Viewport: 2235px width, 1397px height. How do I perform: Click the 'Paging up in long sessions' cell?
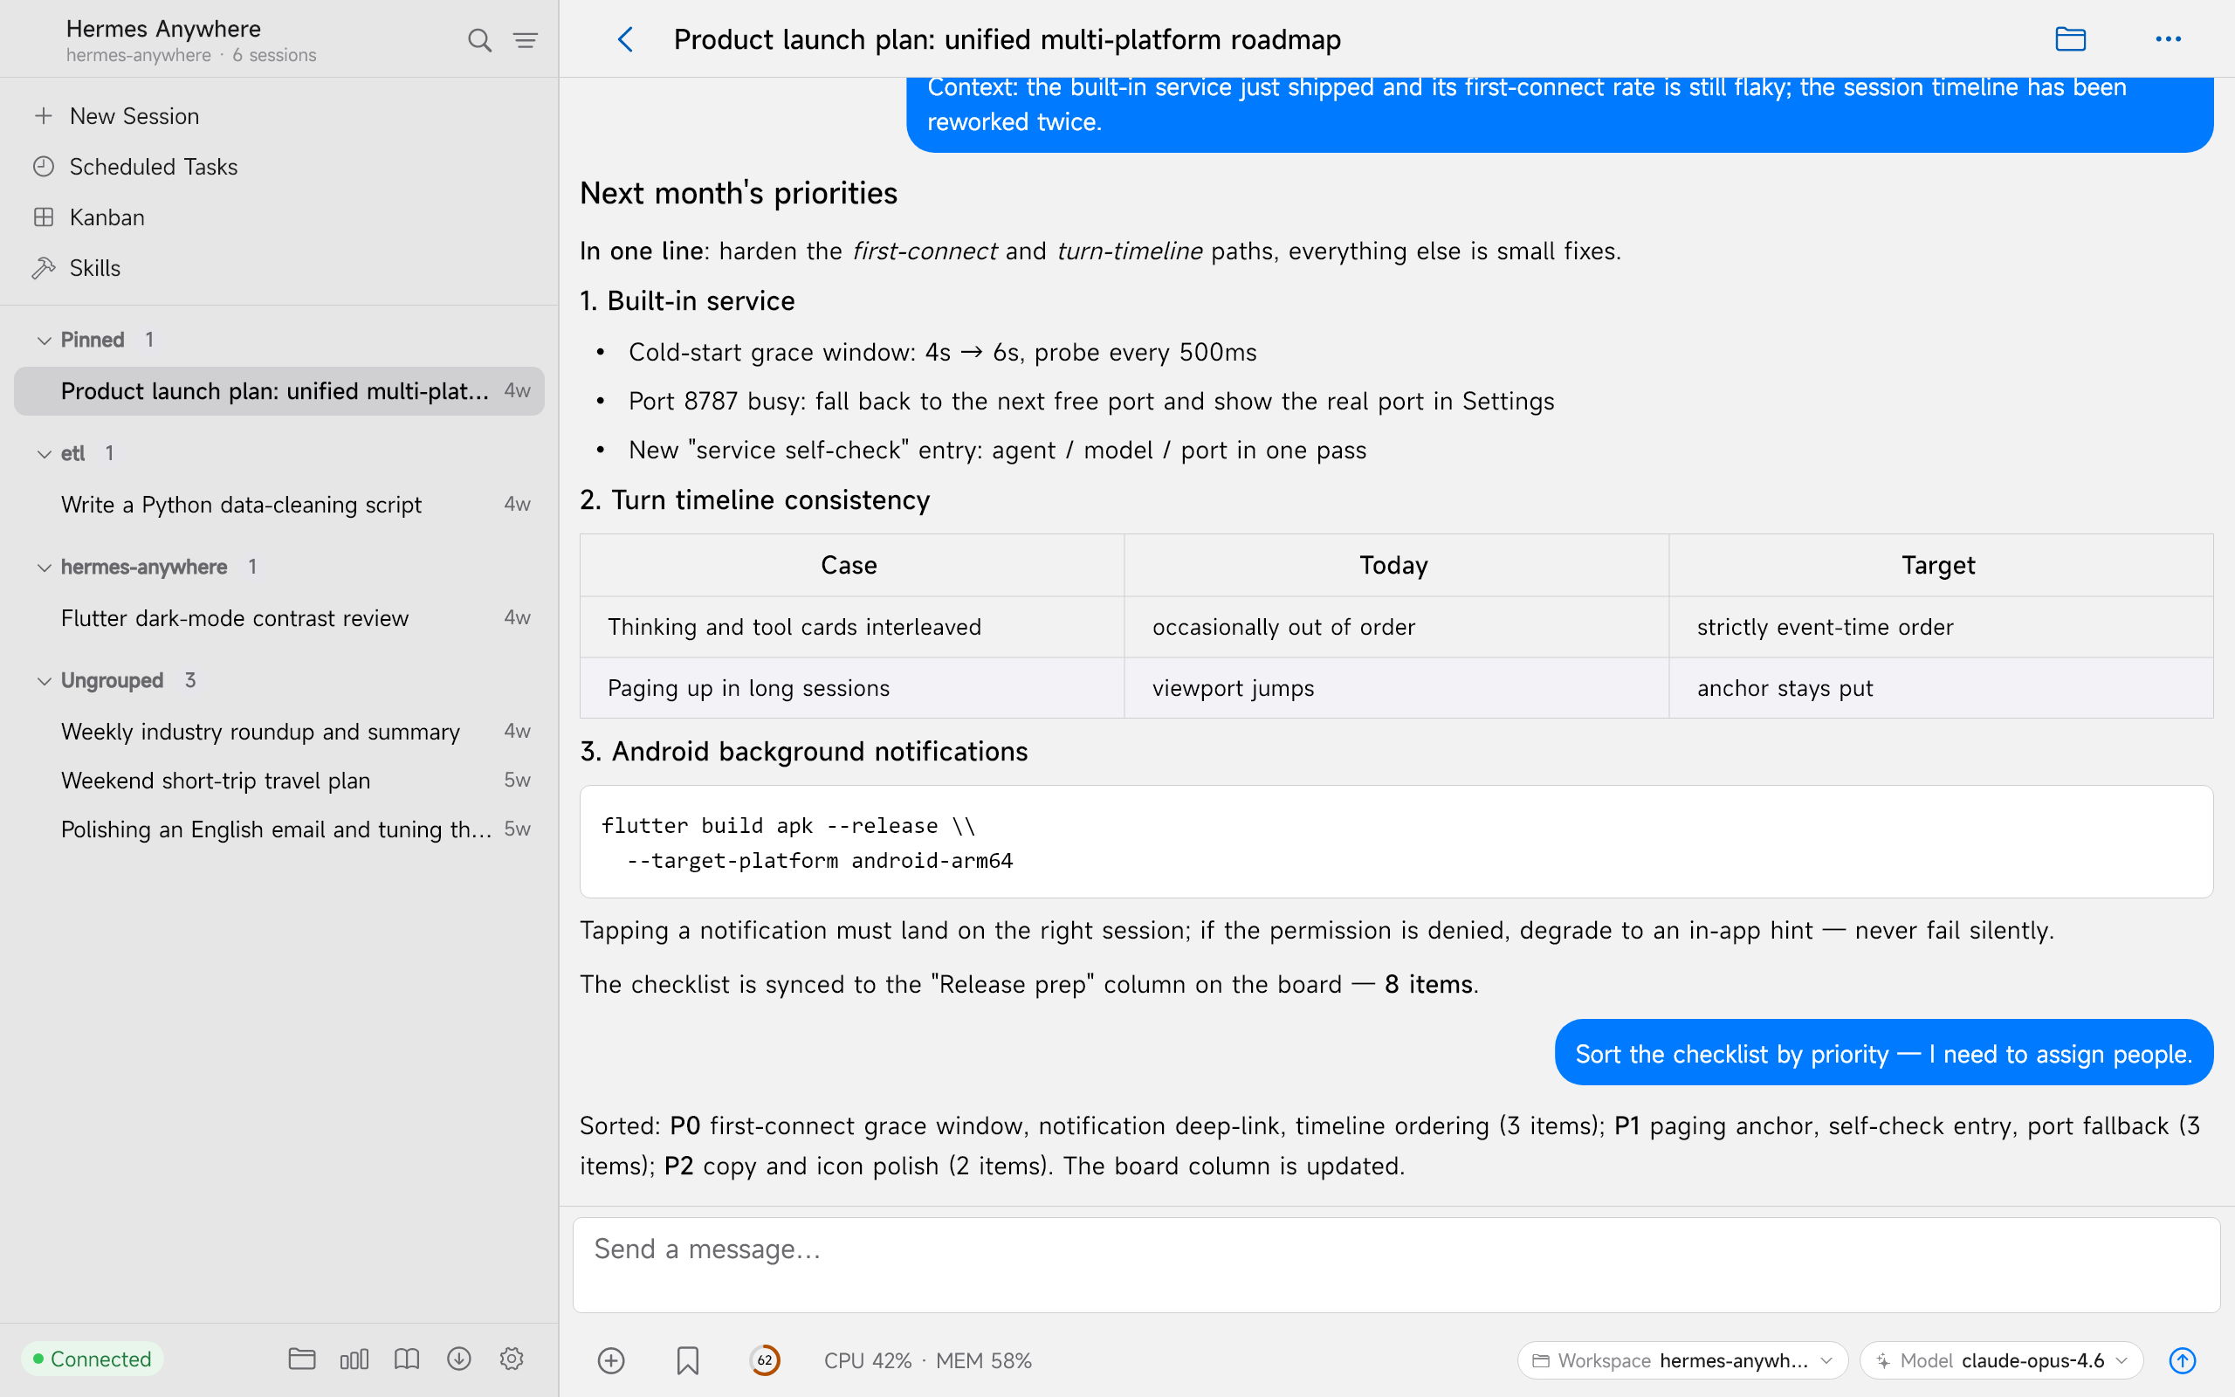click(x=851, y=688)
